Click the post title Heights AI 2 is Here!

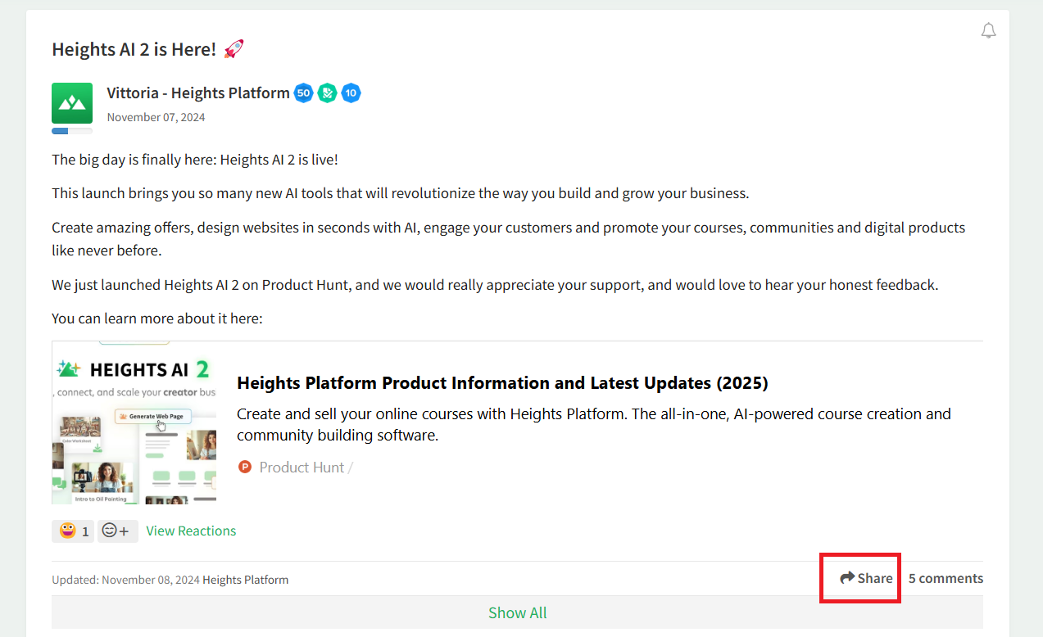pyautogui.click(x=134, y=49)
